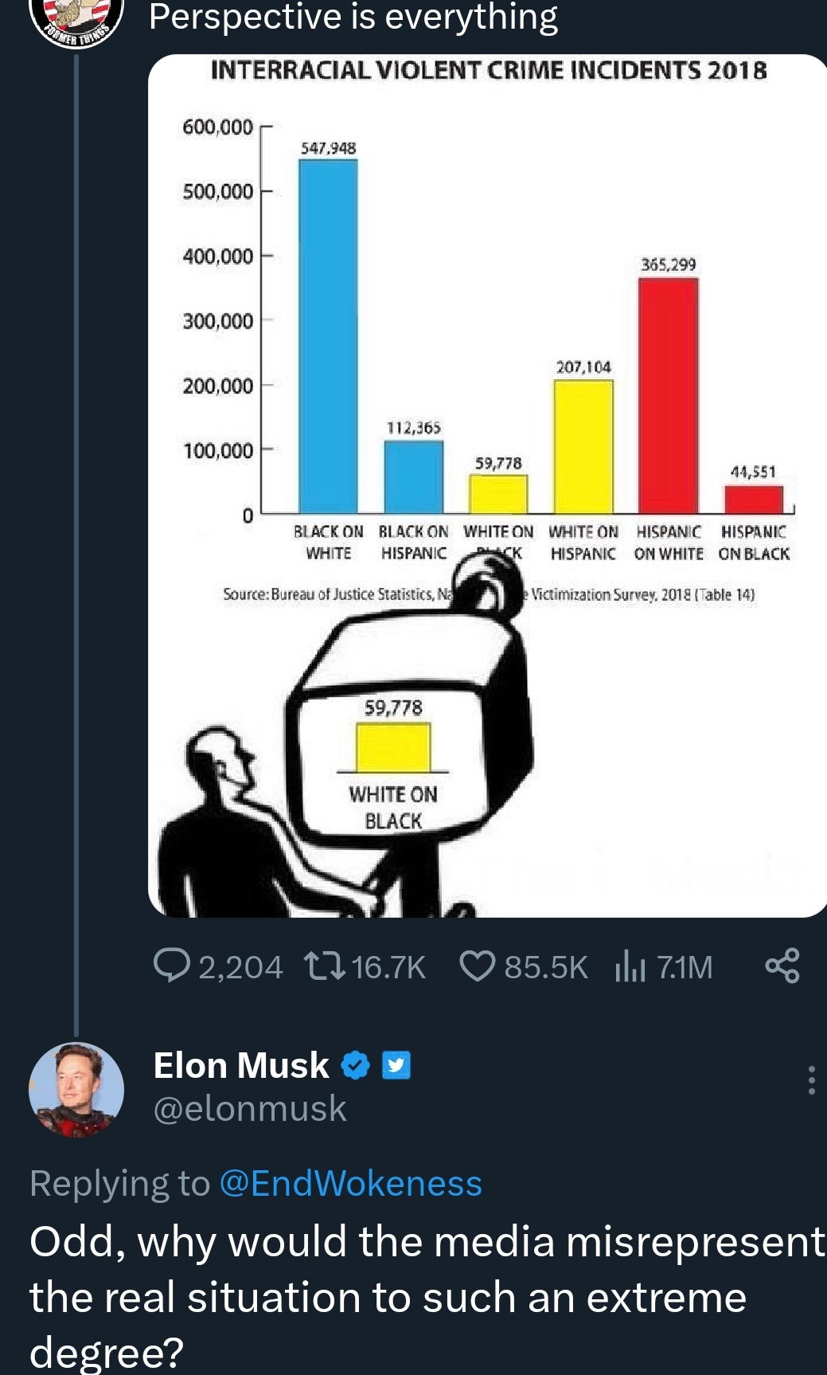This screenshot has height=1375, width=827.
Task: Click Elon Musk's blue verified checkmark badge
Action: pos(356,1065)
